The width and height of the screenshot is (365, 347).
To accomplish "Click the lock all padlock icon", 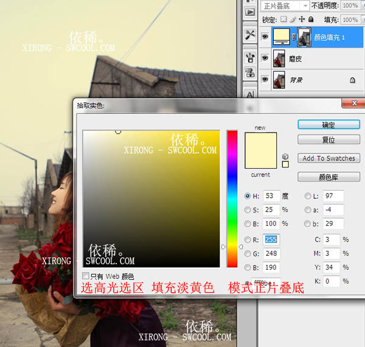I will [310, 19].
